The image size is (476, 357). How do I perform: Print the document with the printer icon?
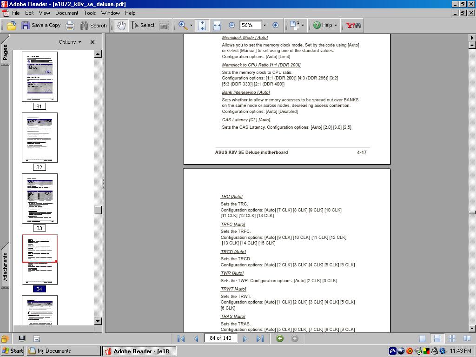70,26
